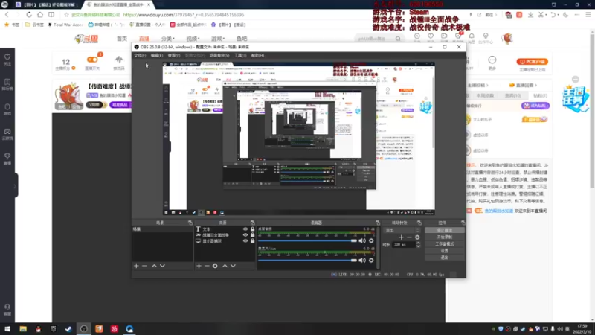Go to the browser home page
The image size is (595, 335).
tap(40, 14)
